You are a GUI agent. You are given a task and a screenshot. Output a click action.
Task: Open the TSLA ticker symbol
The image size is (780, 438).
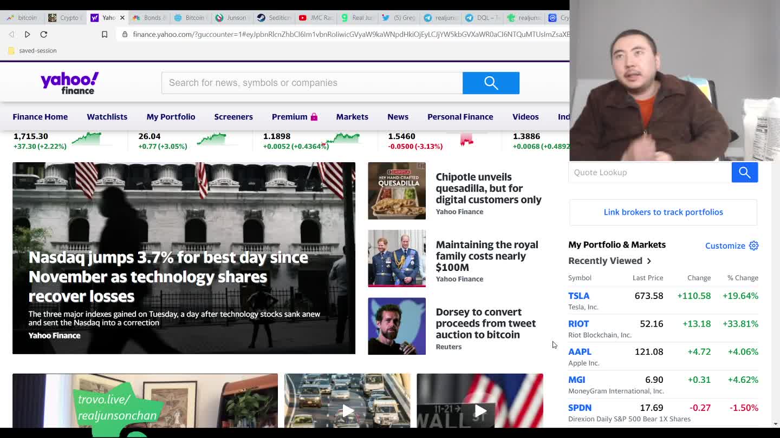578,296
